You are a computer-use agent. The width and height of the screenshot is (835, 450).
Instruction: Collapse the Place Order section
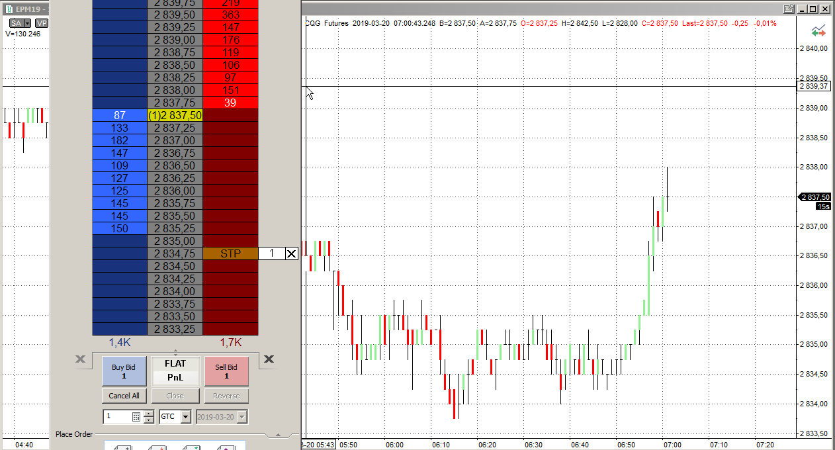coord(278,435)
